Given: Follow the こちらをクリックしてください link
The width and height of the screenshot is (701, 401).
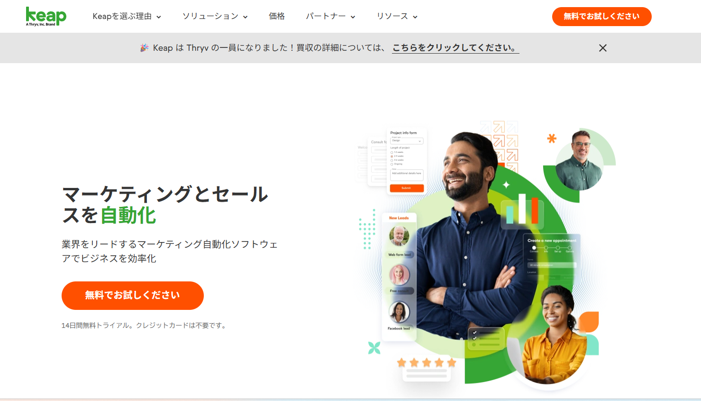Looking at the screenshot, I should click(x=455, y=48).
